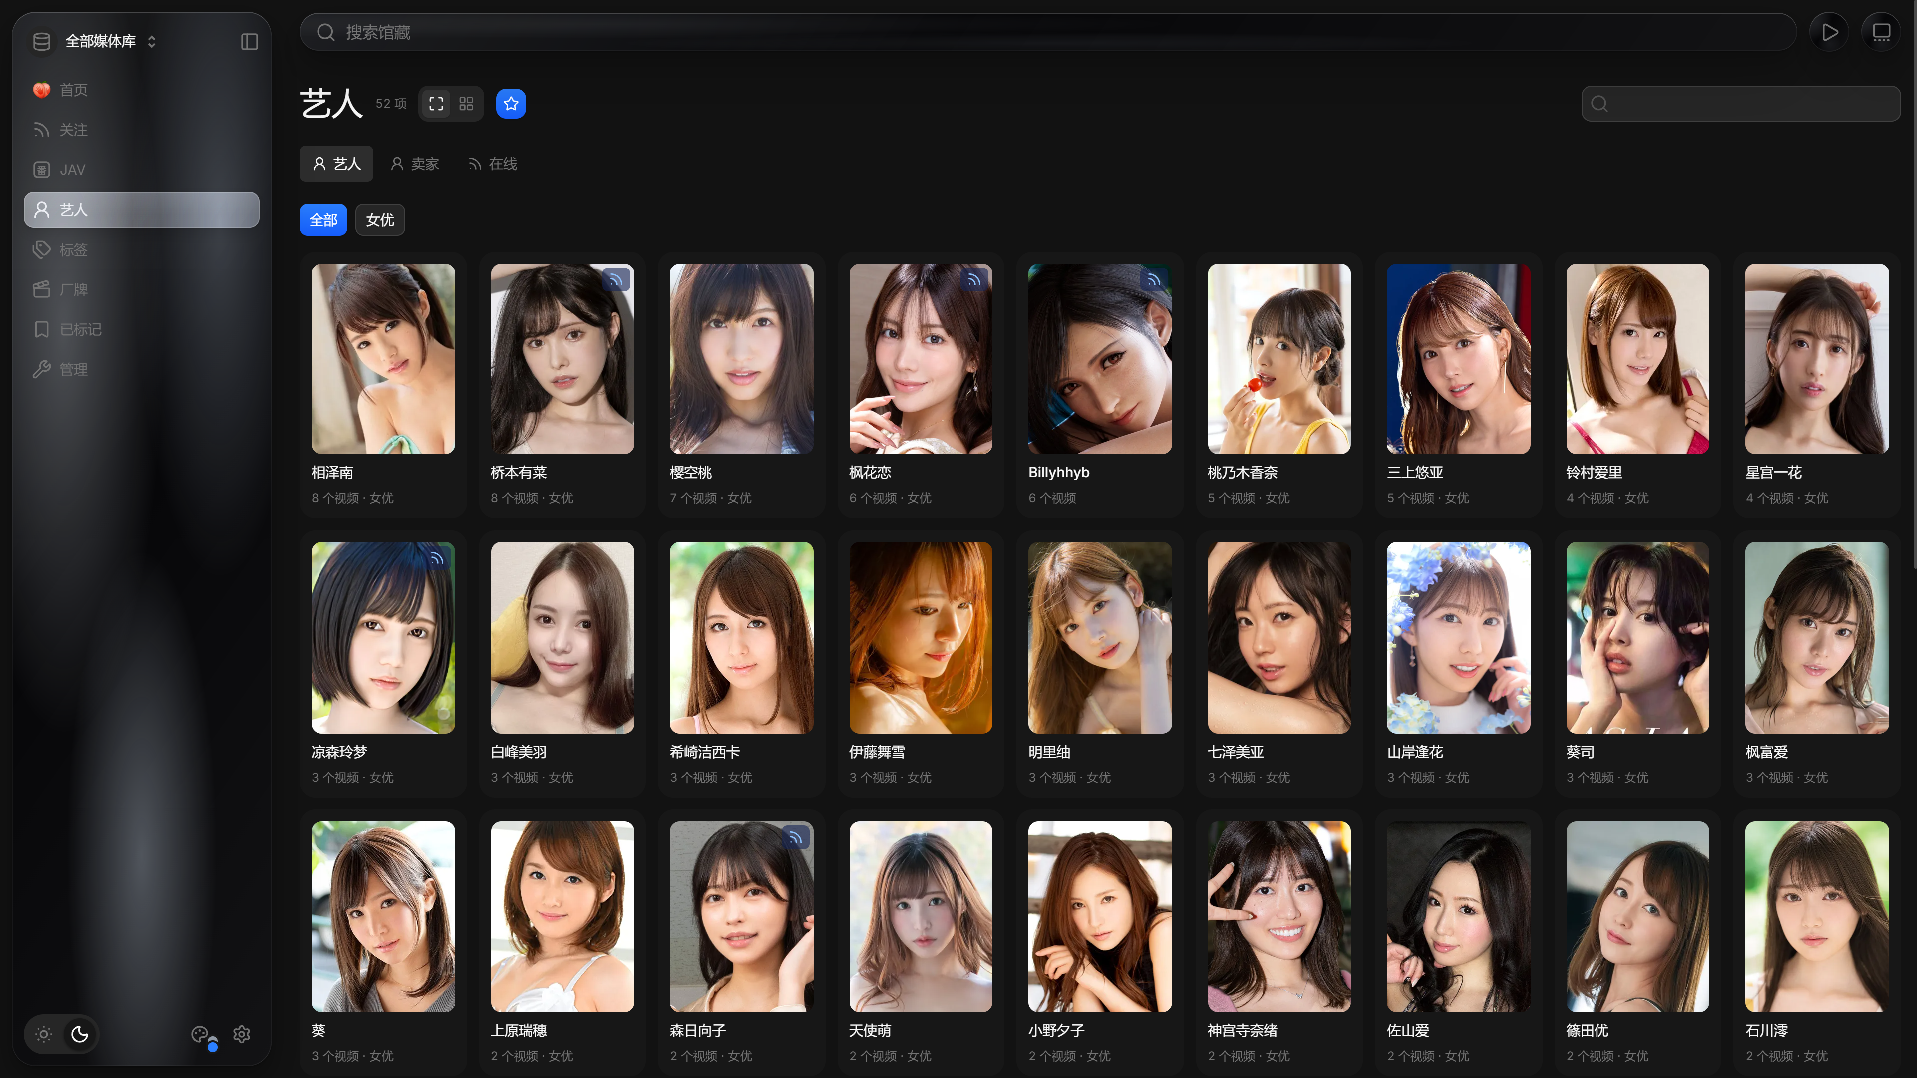Focus the 搜索馆藏 search field
The width and height of the screenshot is (1917, 1078).
pos(1048,32)
